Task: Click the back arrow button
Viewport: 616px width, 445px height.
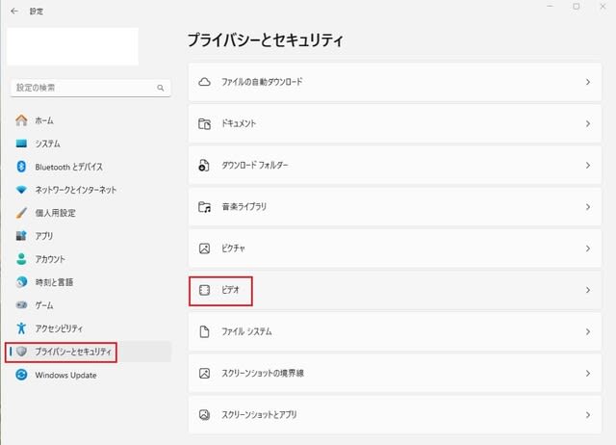Action: tap(14, 11)
